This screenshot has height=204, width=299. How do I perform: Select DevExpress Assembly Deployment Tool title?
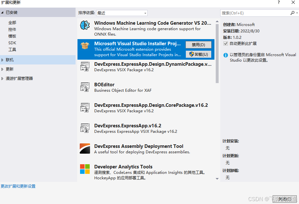[139, 146]
